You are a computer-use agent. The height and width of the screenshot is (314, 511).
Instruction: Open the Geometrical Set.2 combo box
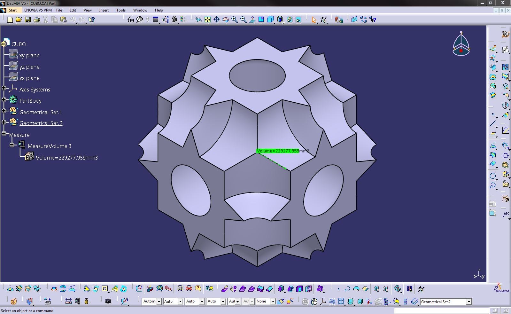[446, 302]
